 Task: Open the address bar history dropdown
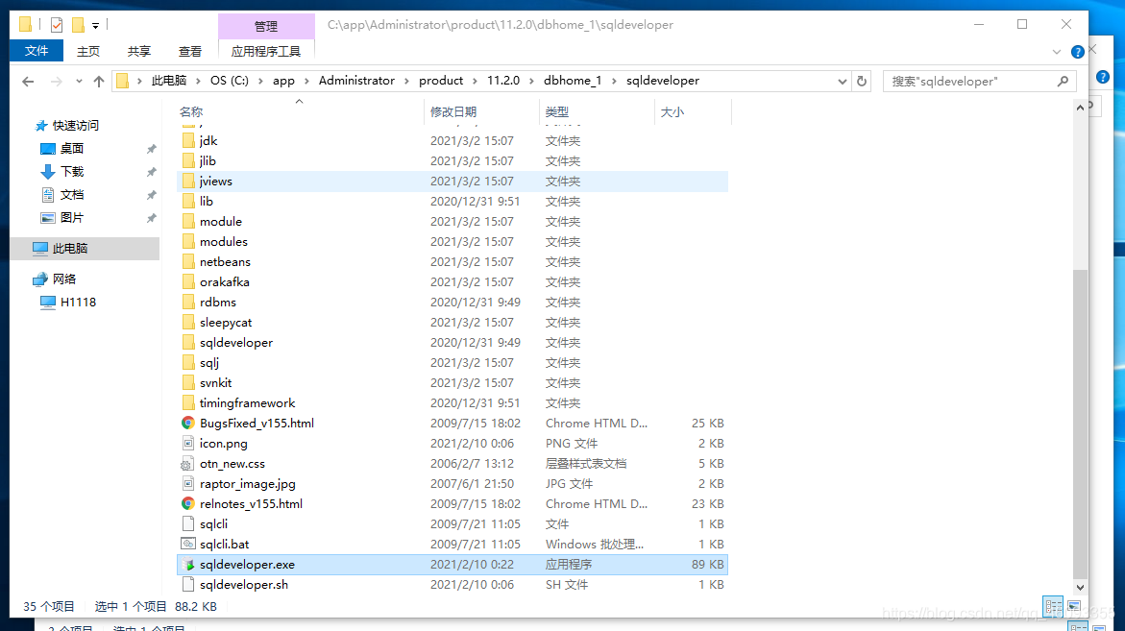(843, 81)
